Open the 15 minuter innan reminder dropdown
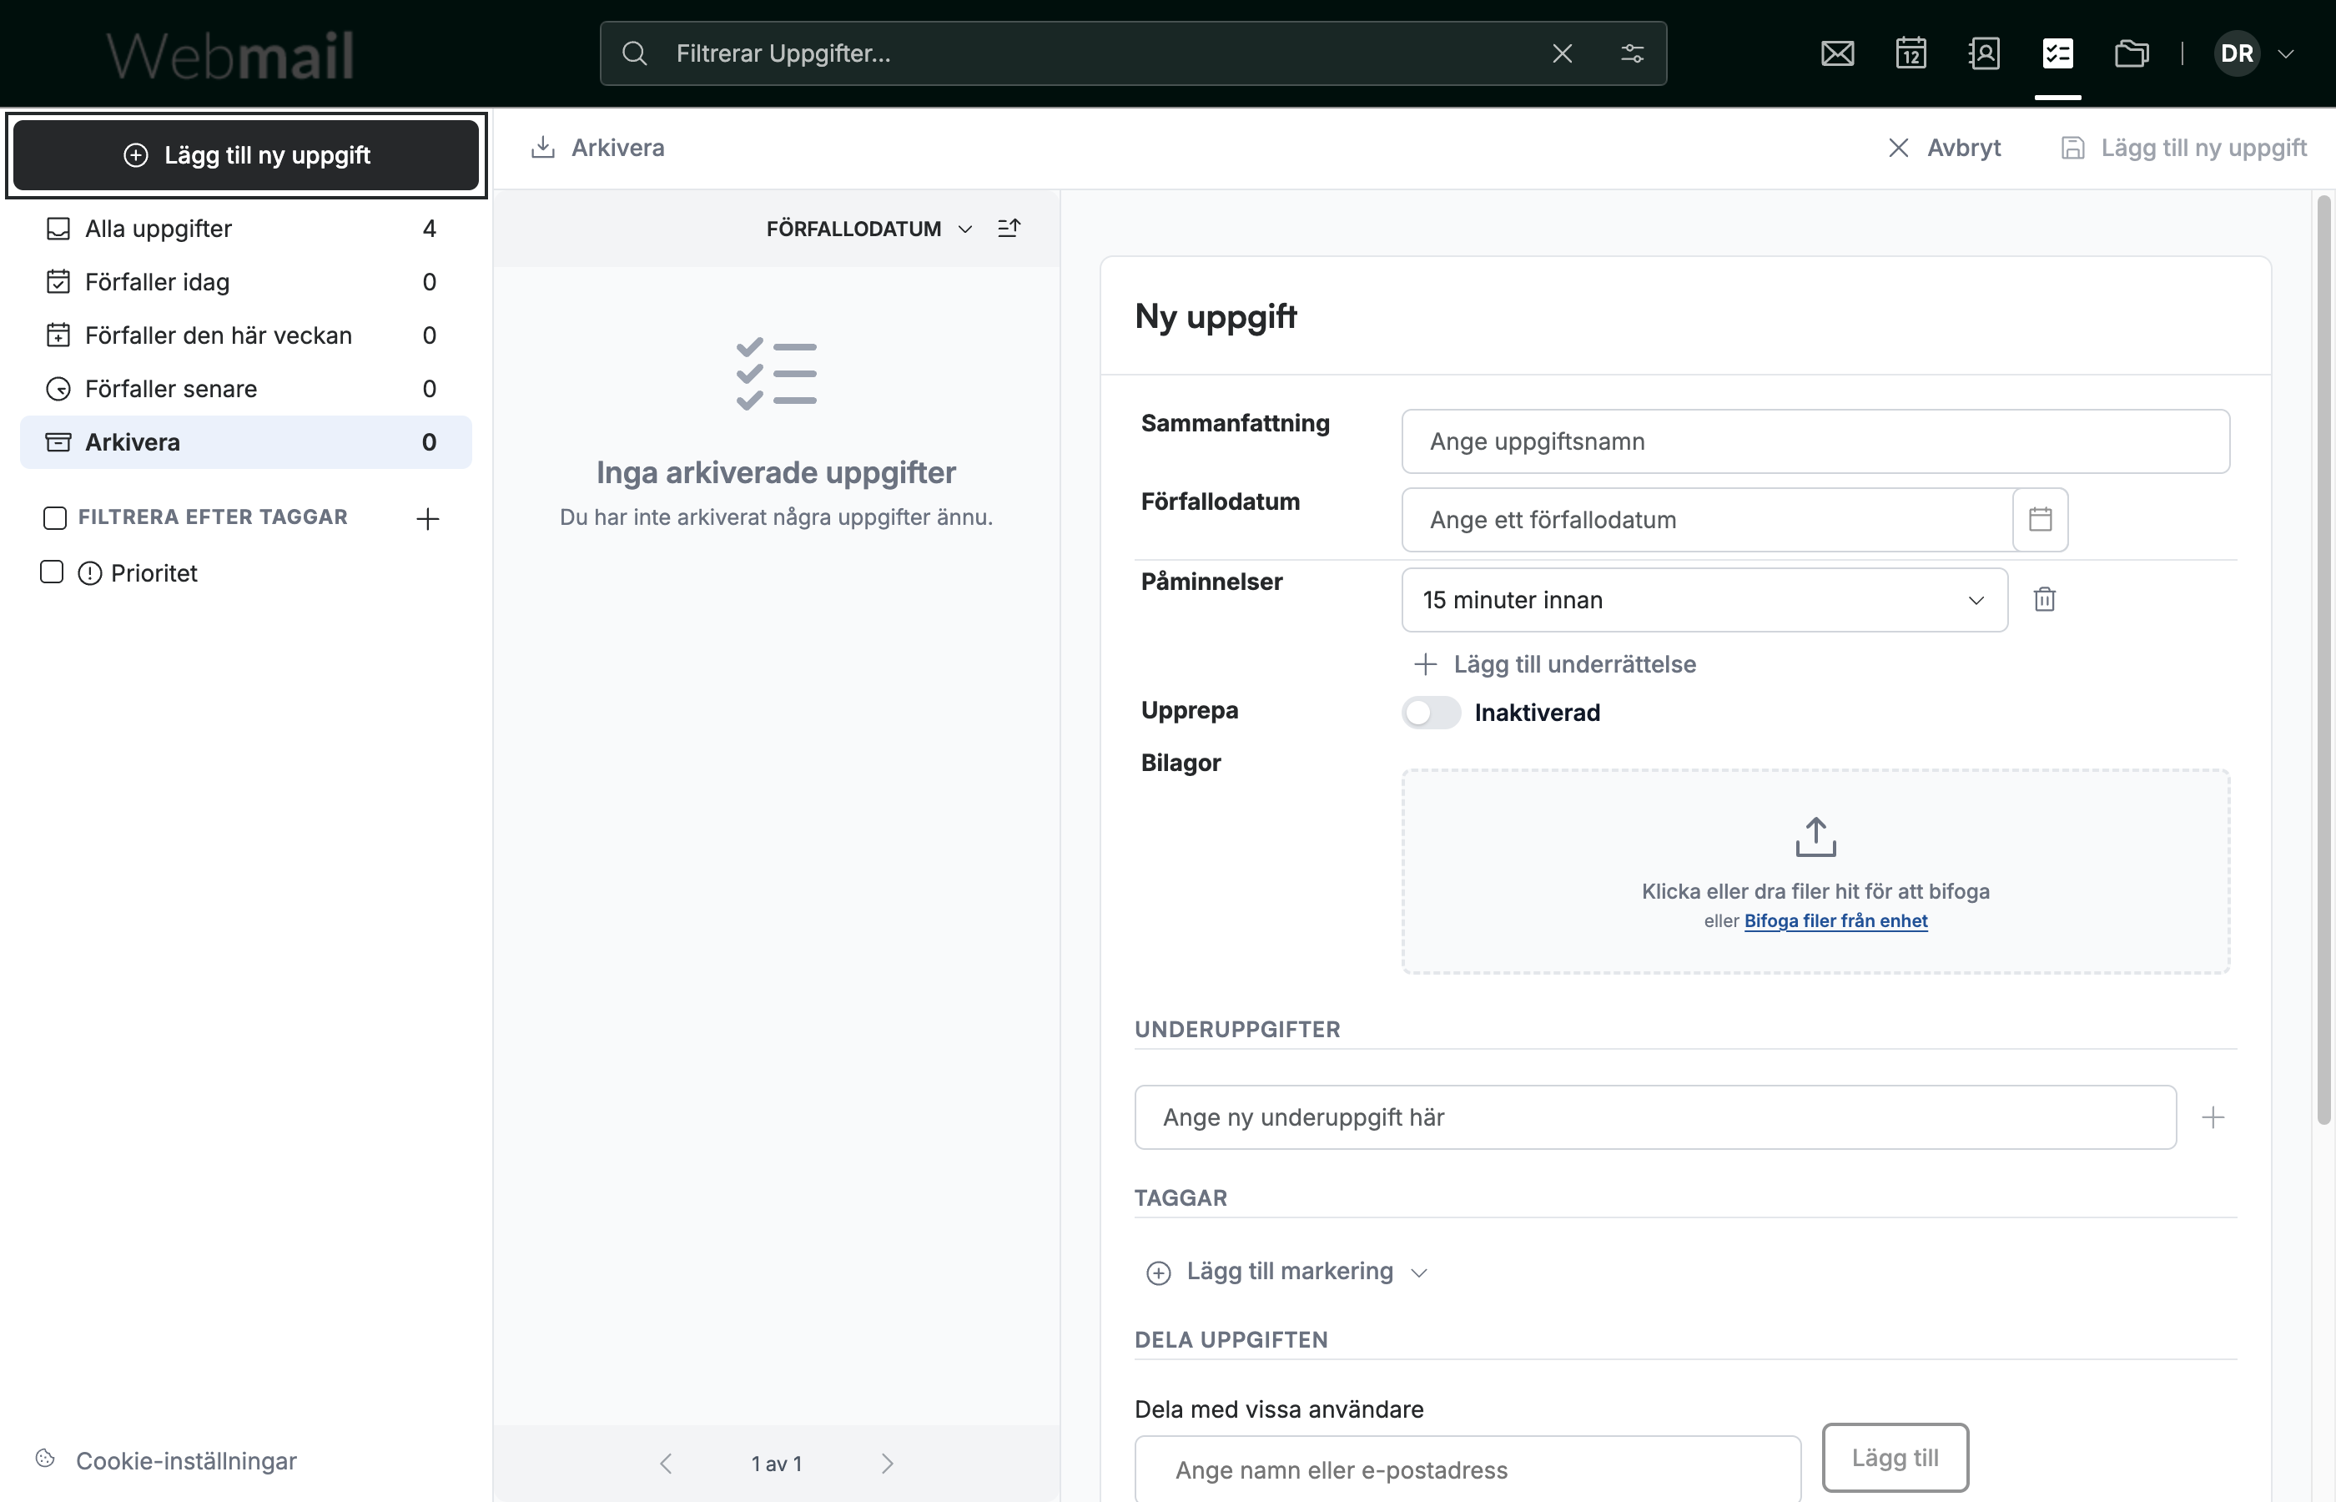 (1704, 600)
